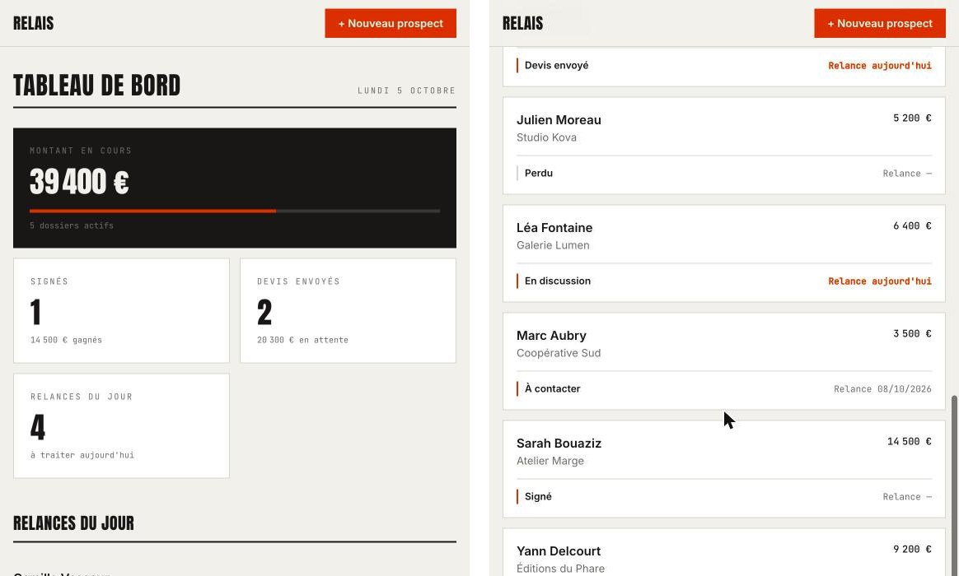Open the 'Montant en cours' 39 400 € card

235,188
